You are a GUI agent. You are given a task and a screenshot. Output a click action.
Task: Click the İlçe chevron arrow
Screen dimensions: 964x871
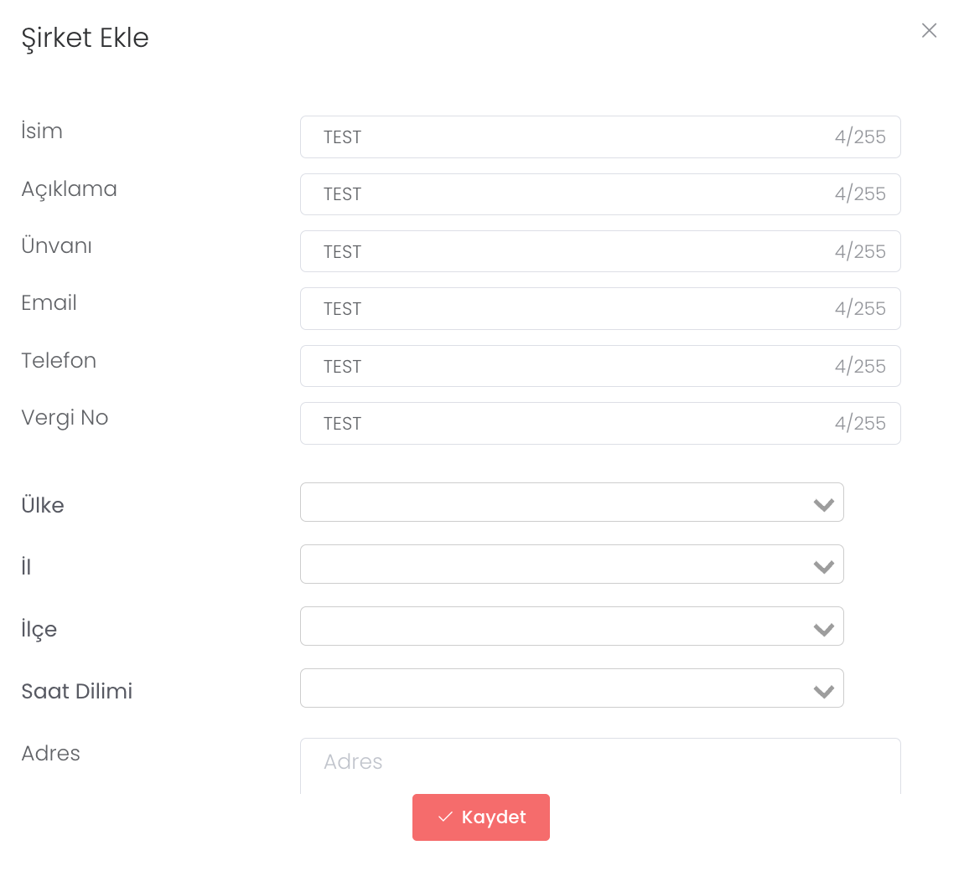823,629
